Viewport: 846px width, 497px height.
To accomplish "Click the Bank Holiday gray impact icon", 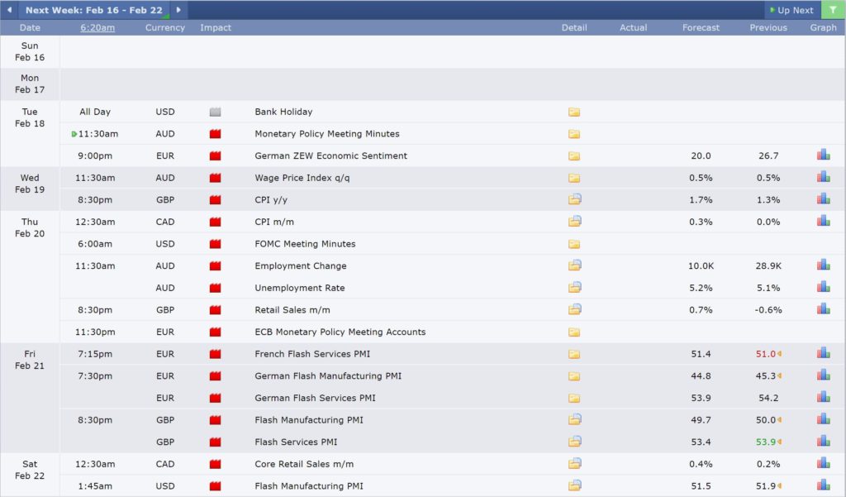I will 216,112.
